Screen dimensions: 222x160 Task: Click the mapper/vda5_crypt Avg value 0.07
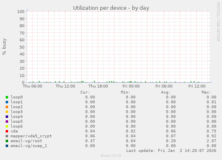[171, 136]
